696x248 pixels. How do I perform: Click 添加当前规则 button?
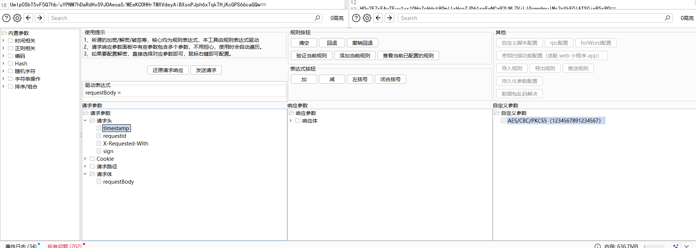(x=355, y=56)
